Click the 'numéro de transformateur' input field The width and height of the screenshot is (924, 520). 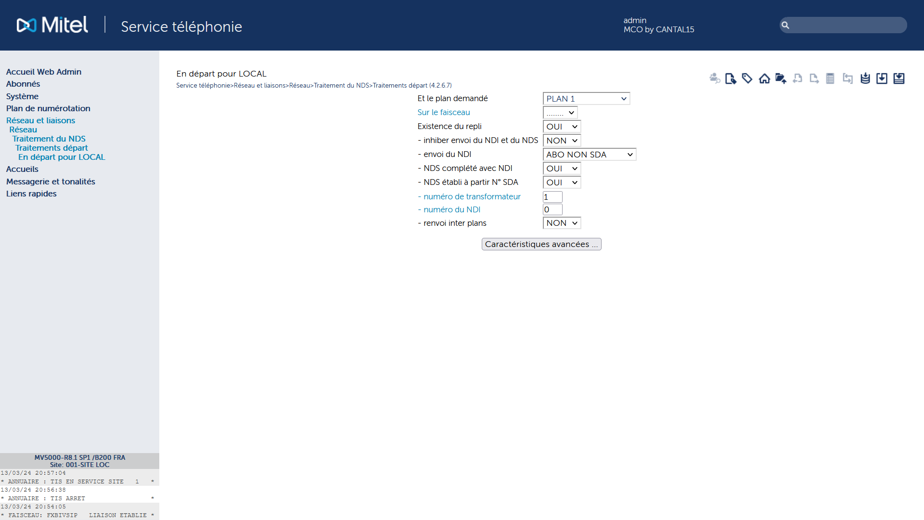pos(552,197)
